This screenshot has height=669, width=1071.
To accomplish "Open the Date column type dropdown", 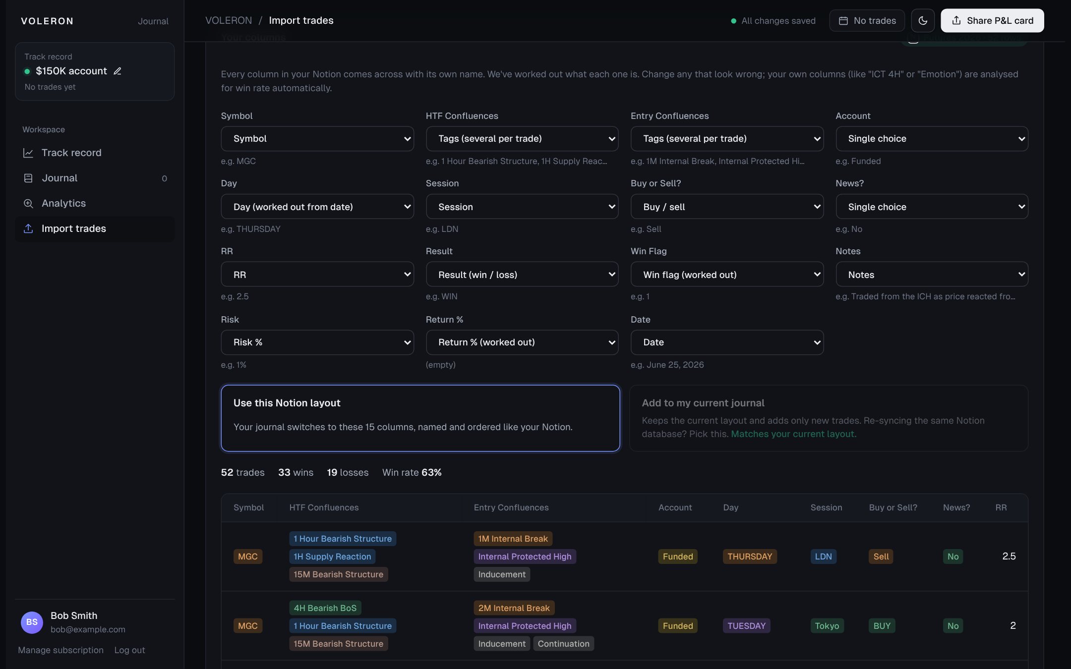I will point(727,342).
